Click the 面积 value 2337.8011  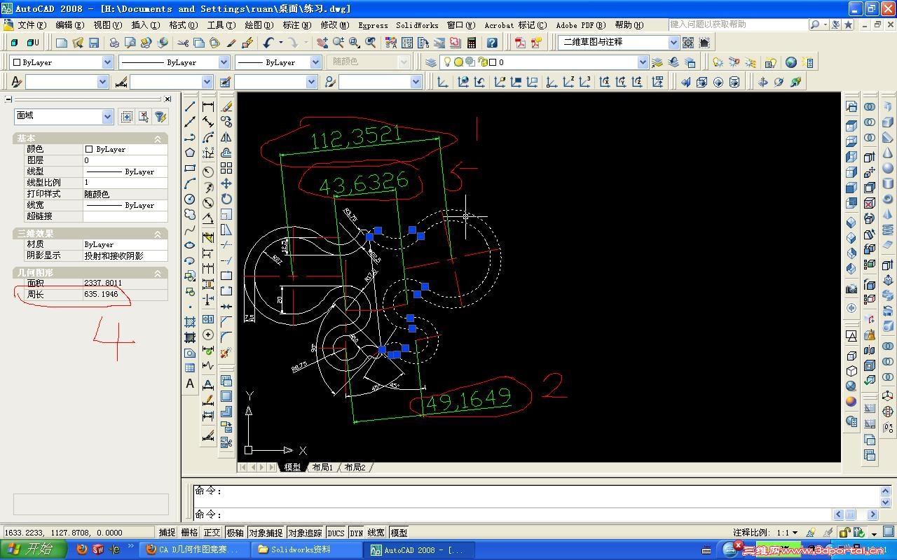click(125, 283)
